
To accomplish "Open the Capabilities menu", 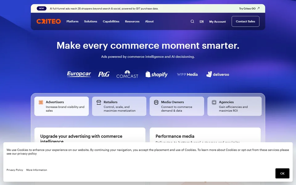I will [x=111, y=21].
